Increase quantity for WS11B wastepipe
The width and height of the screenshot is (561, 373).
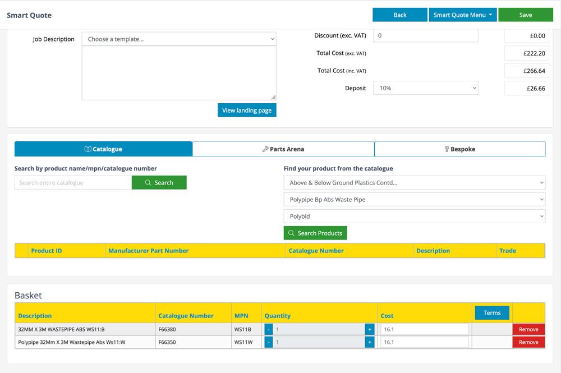click(369, 330)
